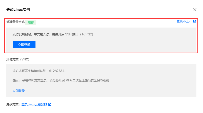
Task: Click external-link icon beside 登录不上?
Action: (194, 21)
